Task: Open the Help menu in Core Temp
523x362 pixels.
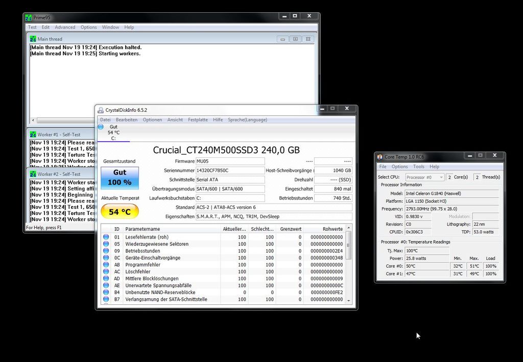Action: click(x=434, y=166)
